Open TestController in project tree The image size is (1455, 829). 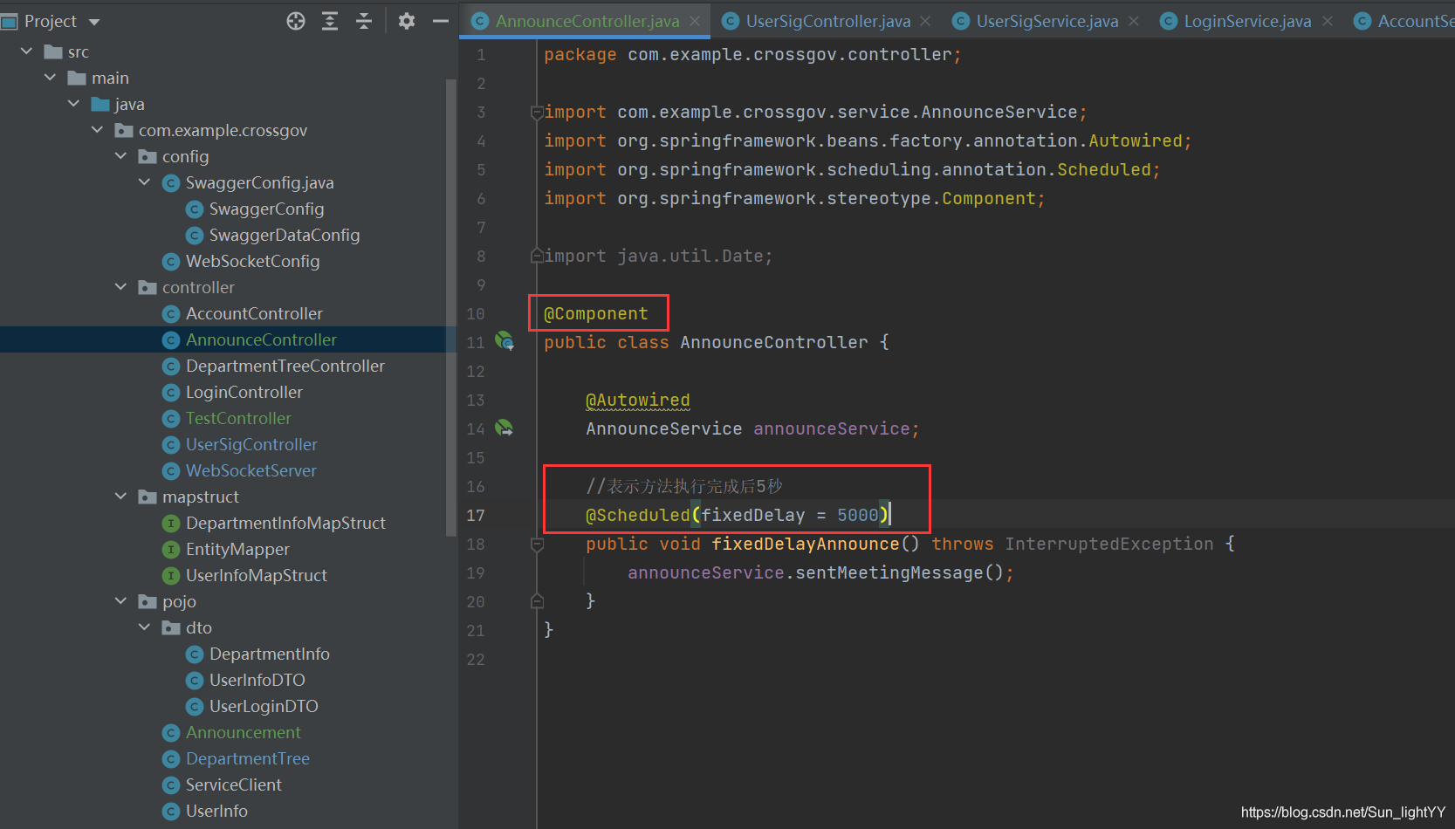pyautogui.click(x=238, y=418)
